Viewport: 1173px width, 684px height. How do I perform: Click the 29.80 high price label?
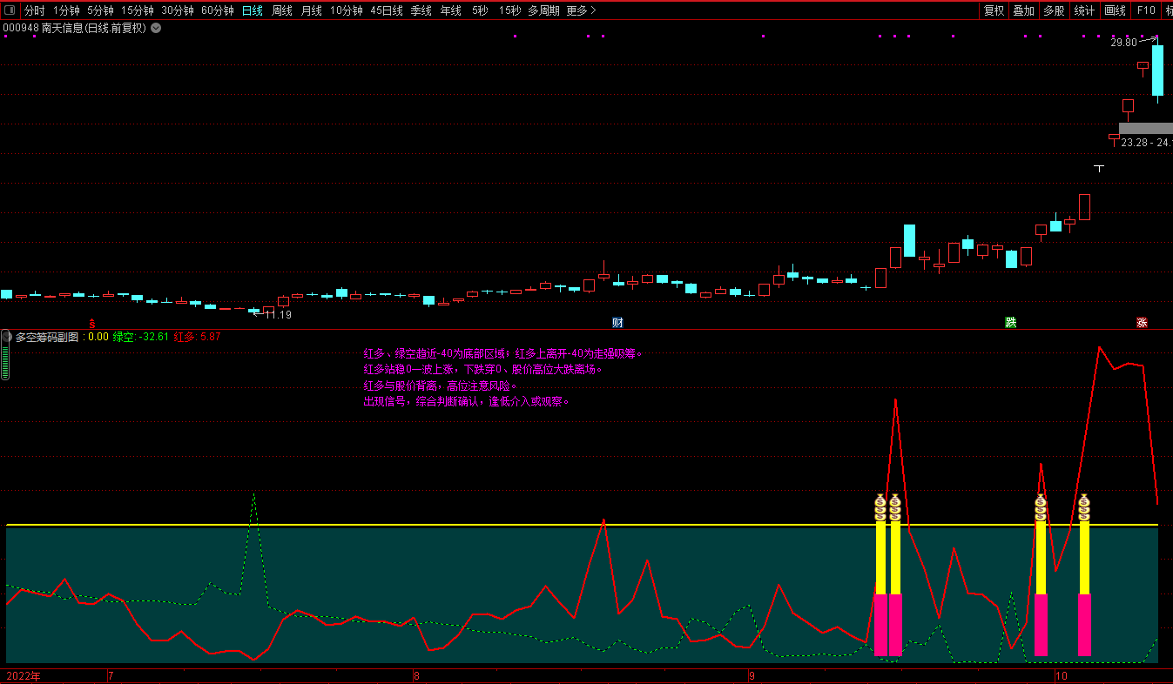pos(1123,42)
